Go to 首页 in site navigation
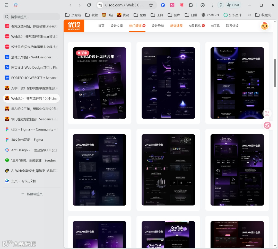 tap(101, 26)
